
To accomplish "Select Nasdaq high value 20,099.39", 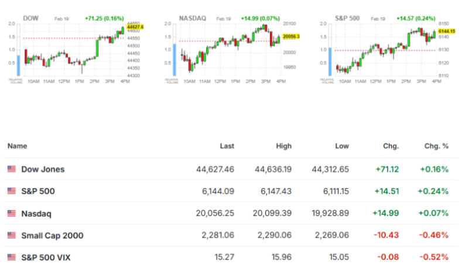I will (x=272, y=214).
